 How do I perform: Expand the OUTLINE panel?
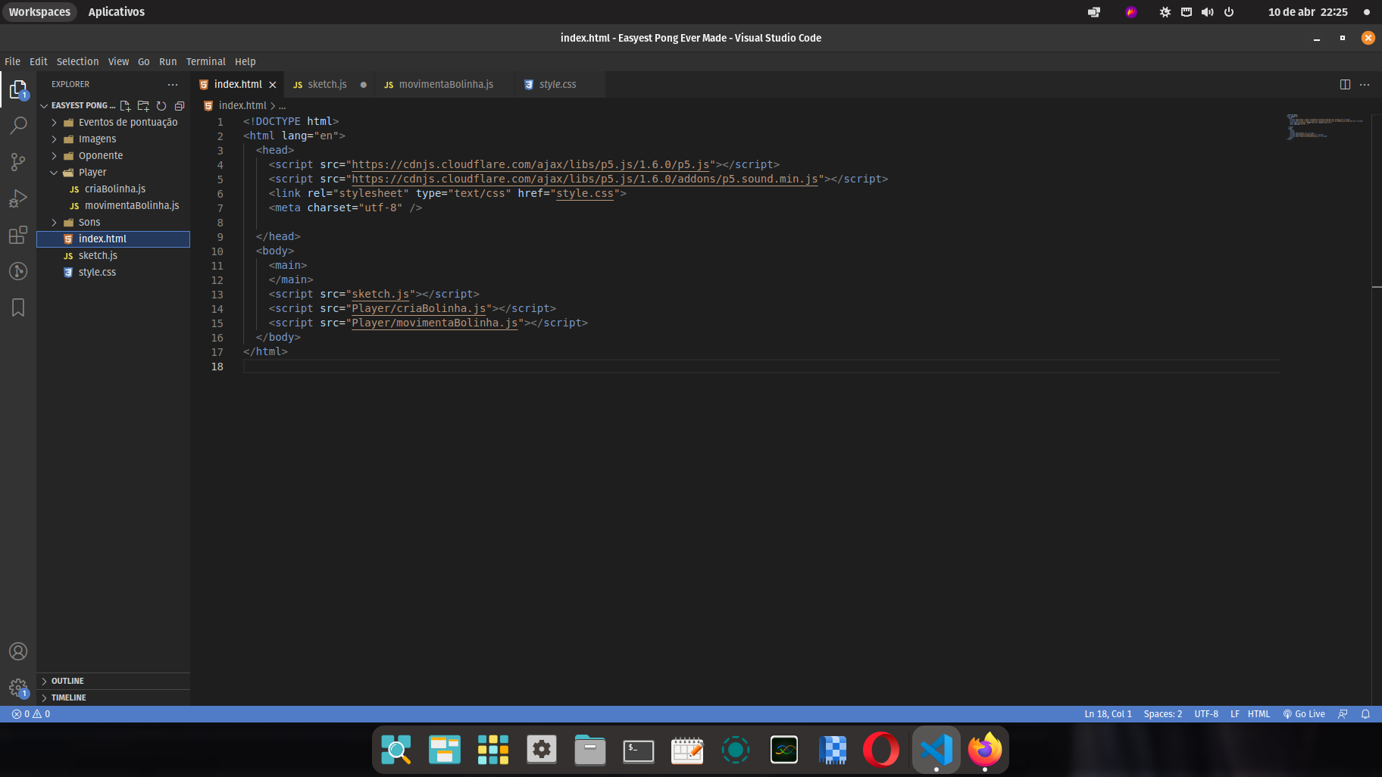[x=114, y=682]
